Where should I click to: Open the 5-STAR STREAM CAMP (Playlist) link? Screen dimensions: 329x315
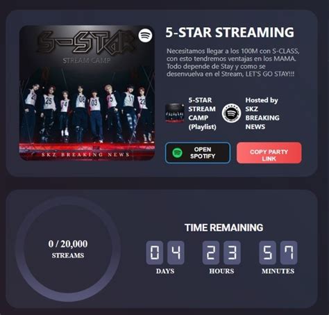point(203,113)
